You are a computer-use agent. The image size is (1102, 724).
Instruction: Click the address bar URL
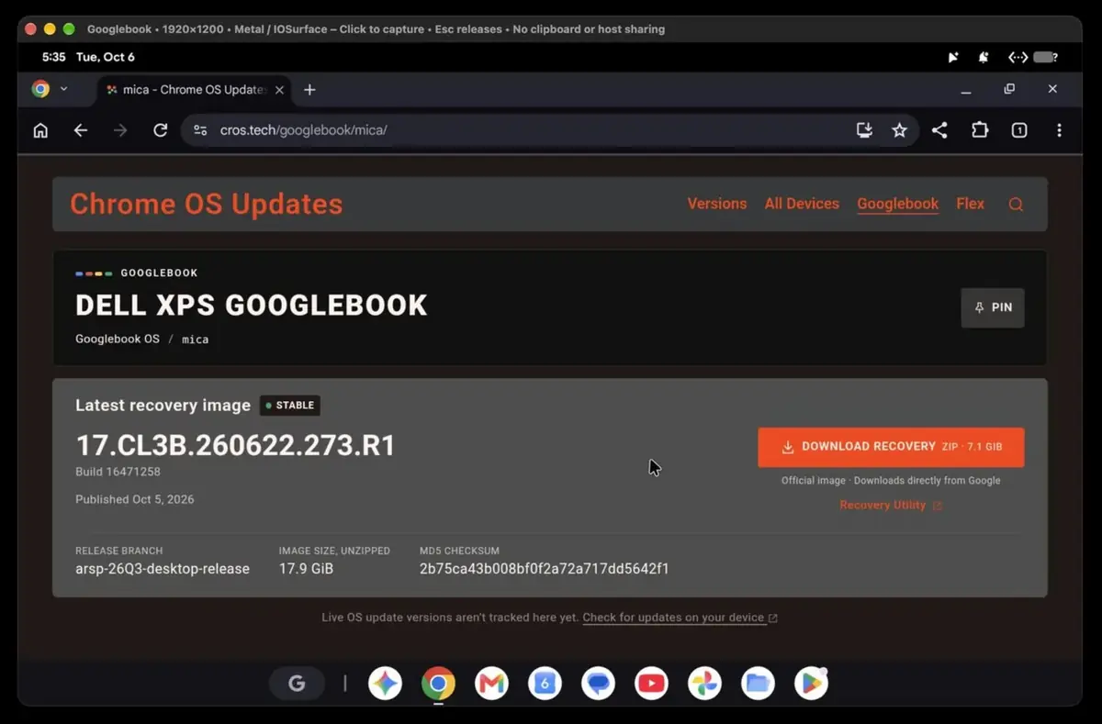[x=303, y=130]
